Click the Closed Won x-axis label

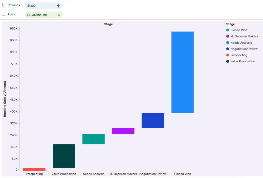(183, 174)
